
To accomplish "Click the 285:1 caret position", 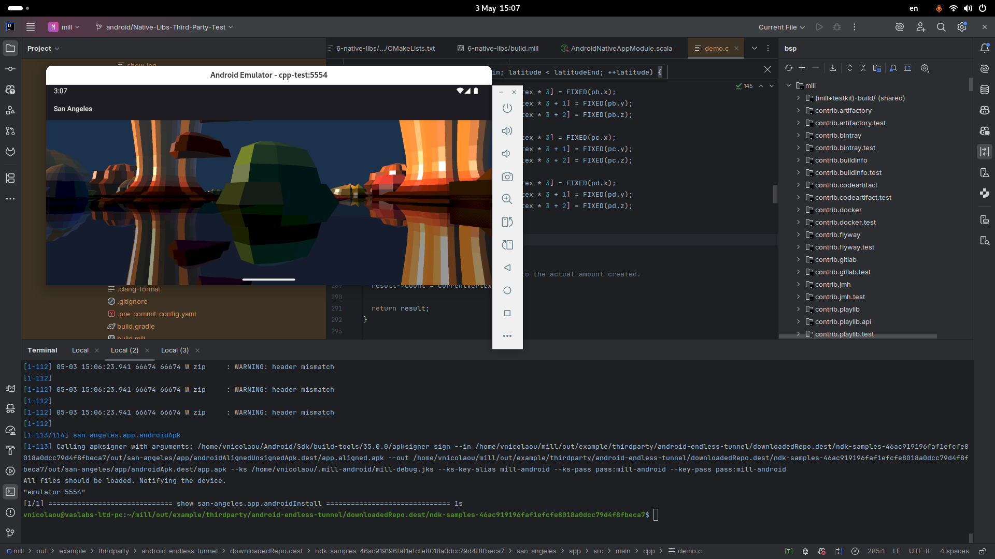I will pos(876,551).
